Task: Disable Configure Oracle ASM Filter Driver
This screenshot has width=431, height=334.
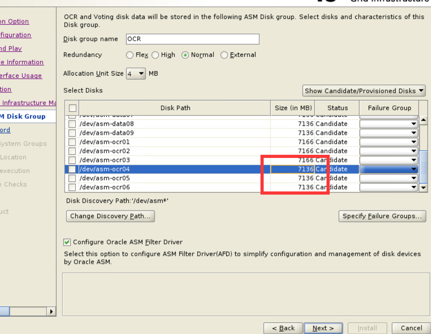Action: (x=67, y=242)
